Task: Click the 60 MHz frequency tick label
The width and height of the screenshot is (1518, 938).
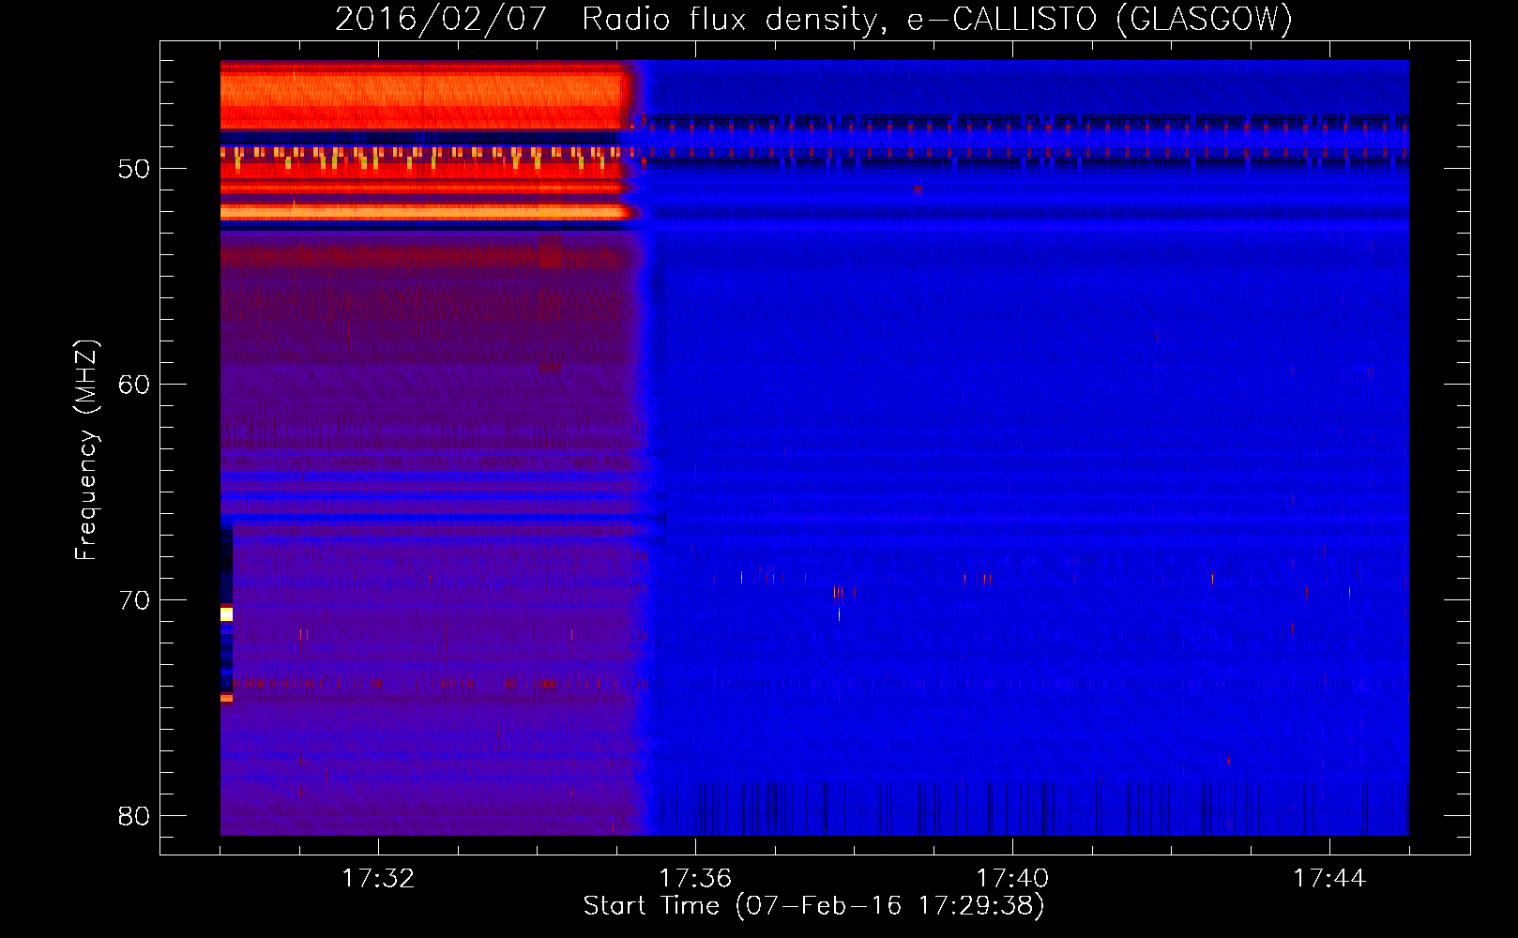Action: point(134,385)
